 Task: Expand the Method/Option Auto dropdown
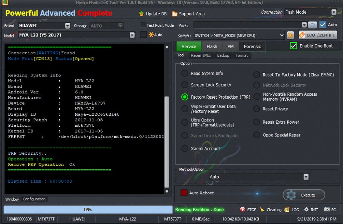click(x=306, y=177)
